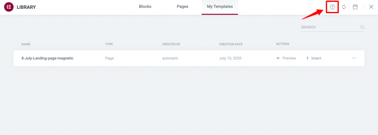Close the library with X icon

coord(371,7)
